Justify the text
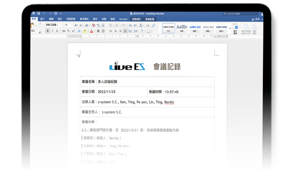The height and width of the screenshot is (194, 294). point(125,31)
